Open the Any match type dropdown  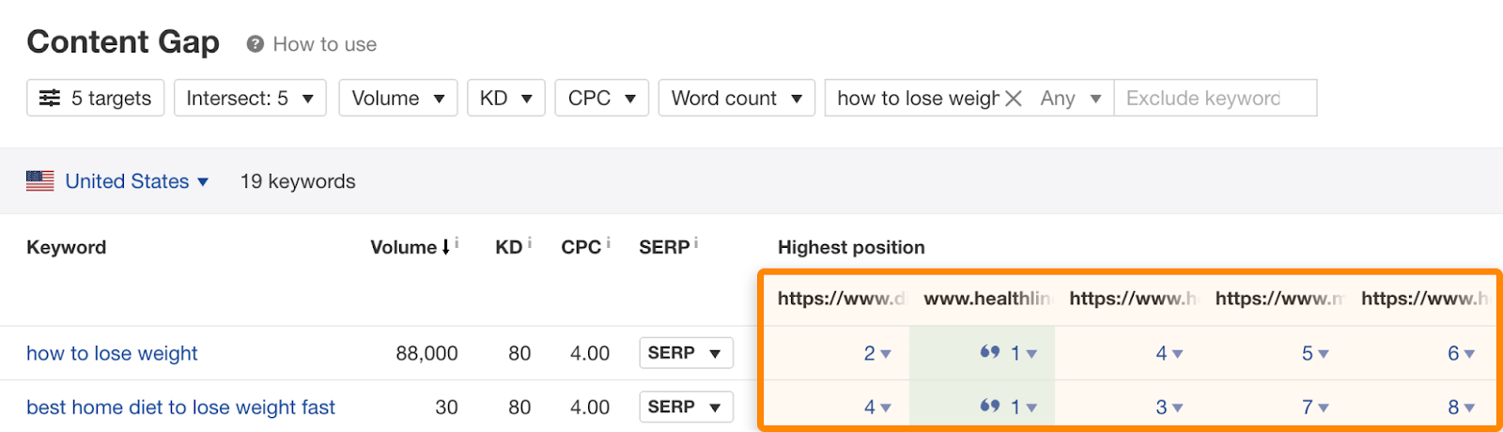pyautogui.click(x=1070, y=98)
